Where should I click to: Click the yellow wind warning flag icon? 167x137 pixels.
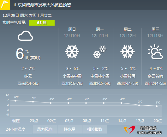[5, 5]
